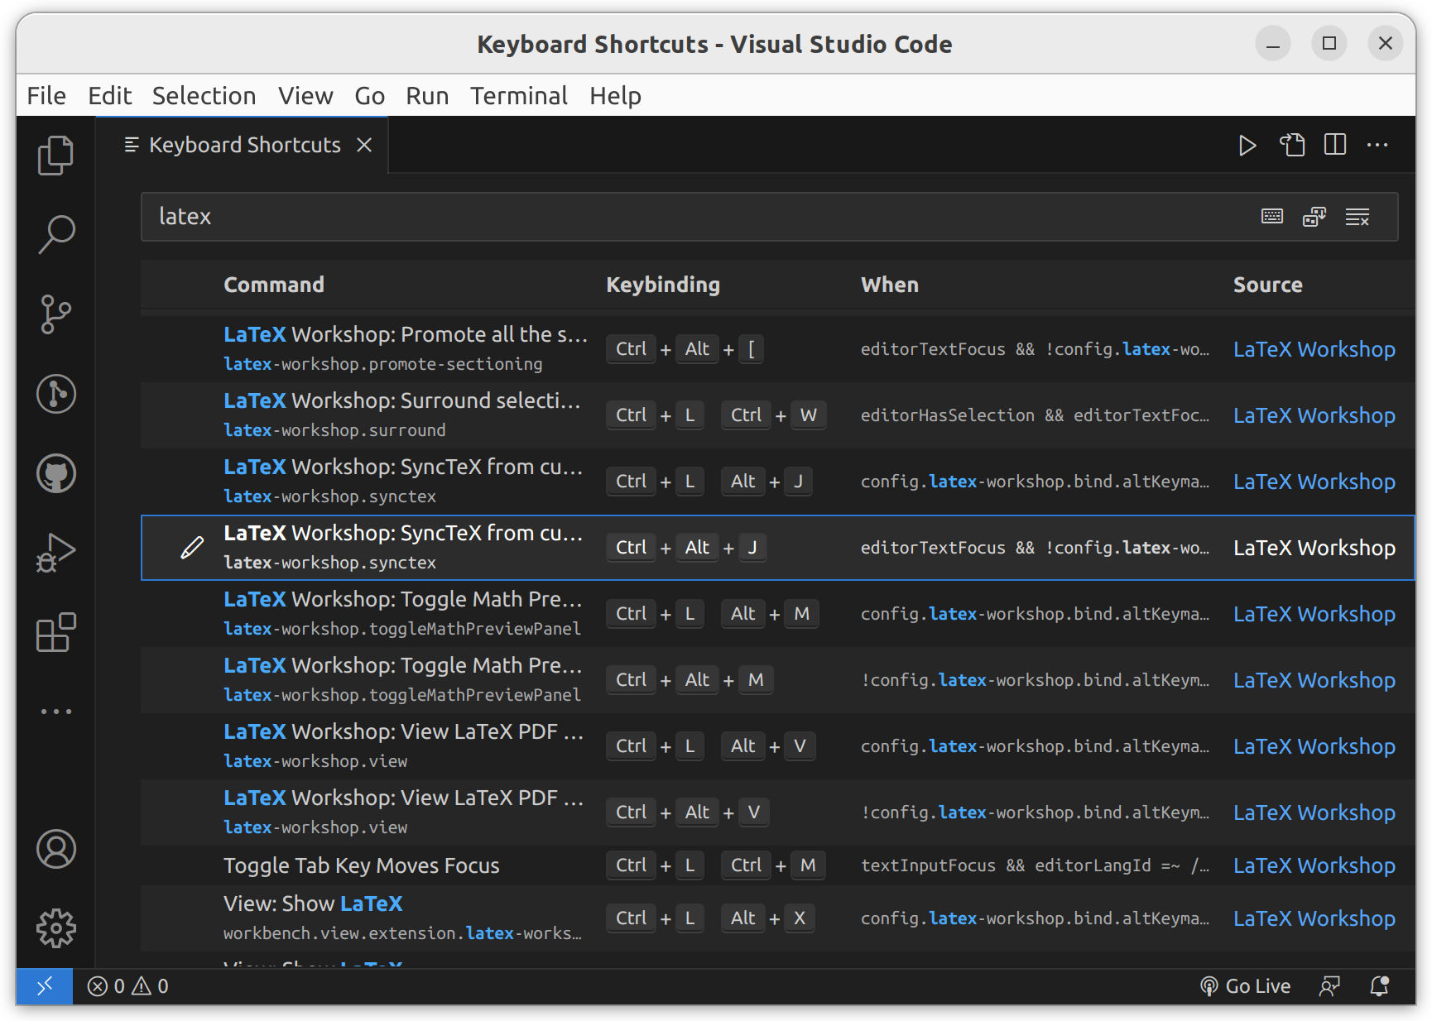Screen dimensions: 1432x1021
Task: Click the edit pencil on SyncTeX row
Action: tap(192, 548)
